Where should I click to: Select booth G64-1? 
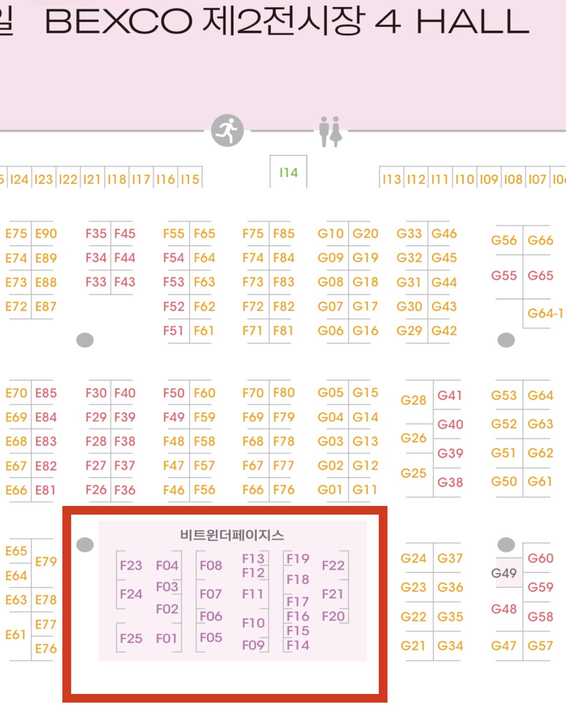[545, 313]
